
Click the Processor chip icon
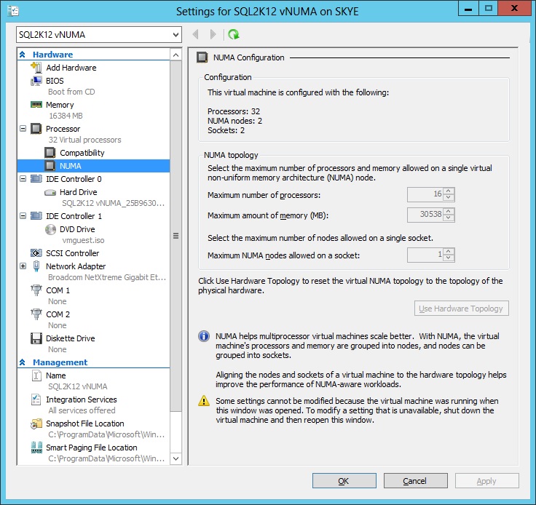point(36,129)
